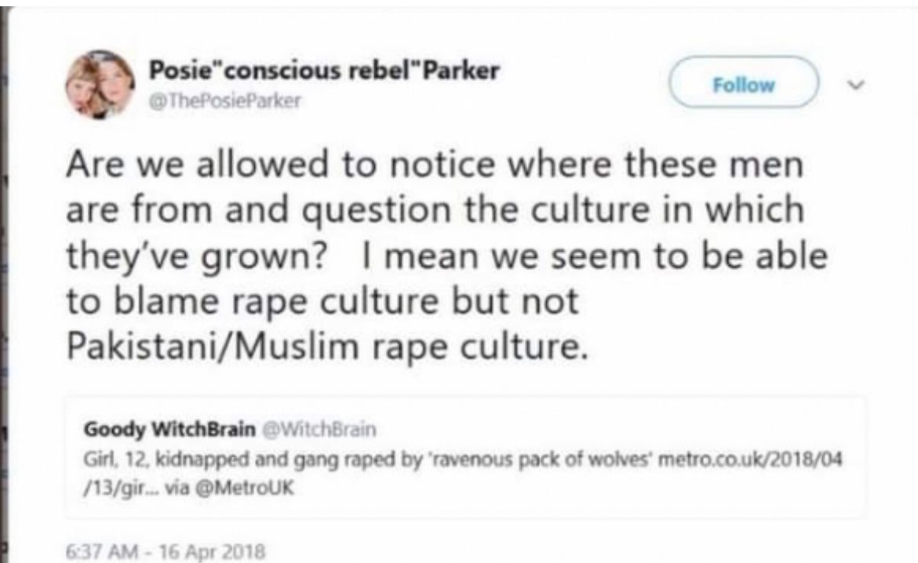Click the final tweet line "Pakistani/Muslim rape culture."
The height and width of the screenshot is (563, 918).
[326, 347]
